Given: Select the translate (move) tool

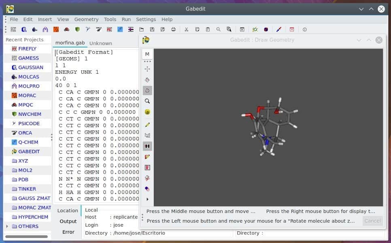Looking at the screenshot, I should (147, 69).
